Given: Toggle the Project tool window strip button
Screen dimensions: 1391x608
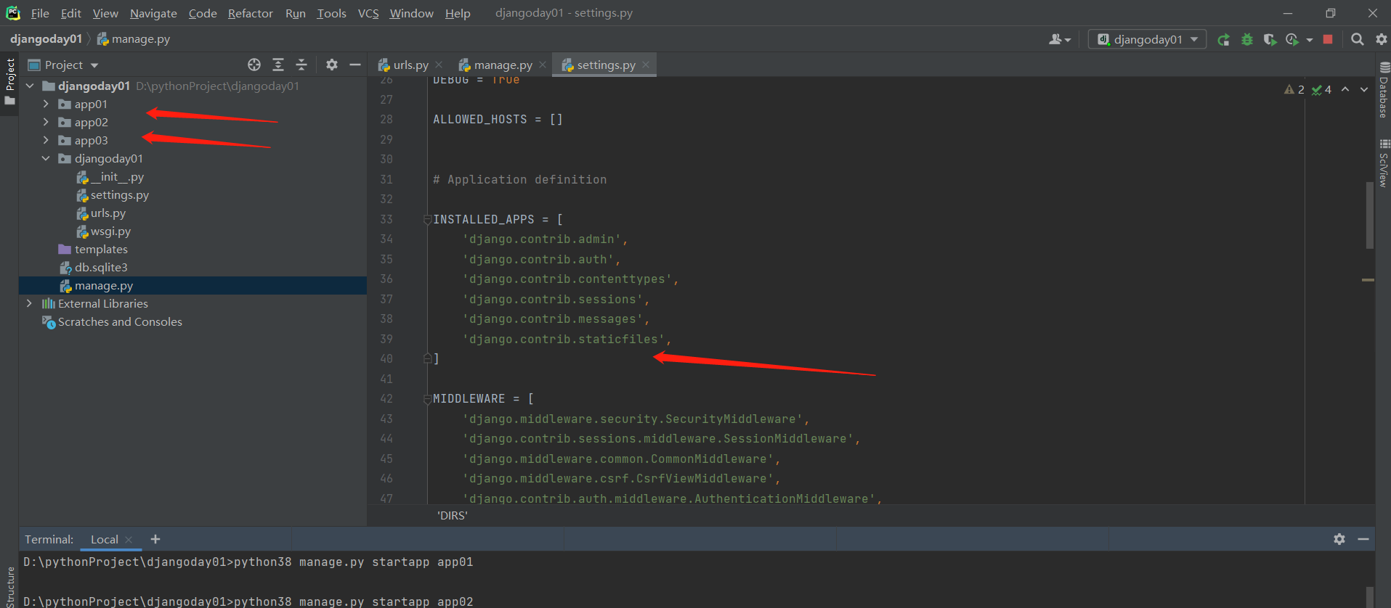Looking at the screenshot, I should coord(9,81).
